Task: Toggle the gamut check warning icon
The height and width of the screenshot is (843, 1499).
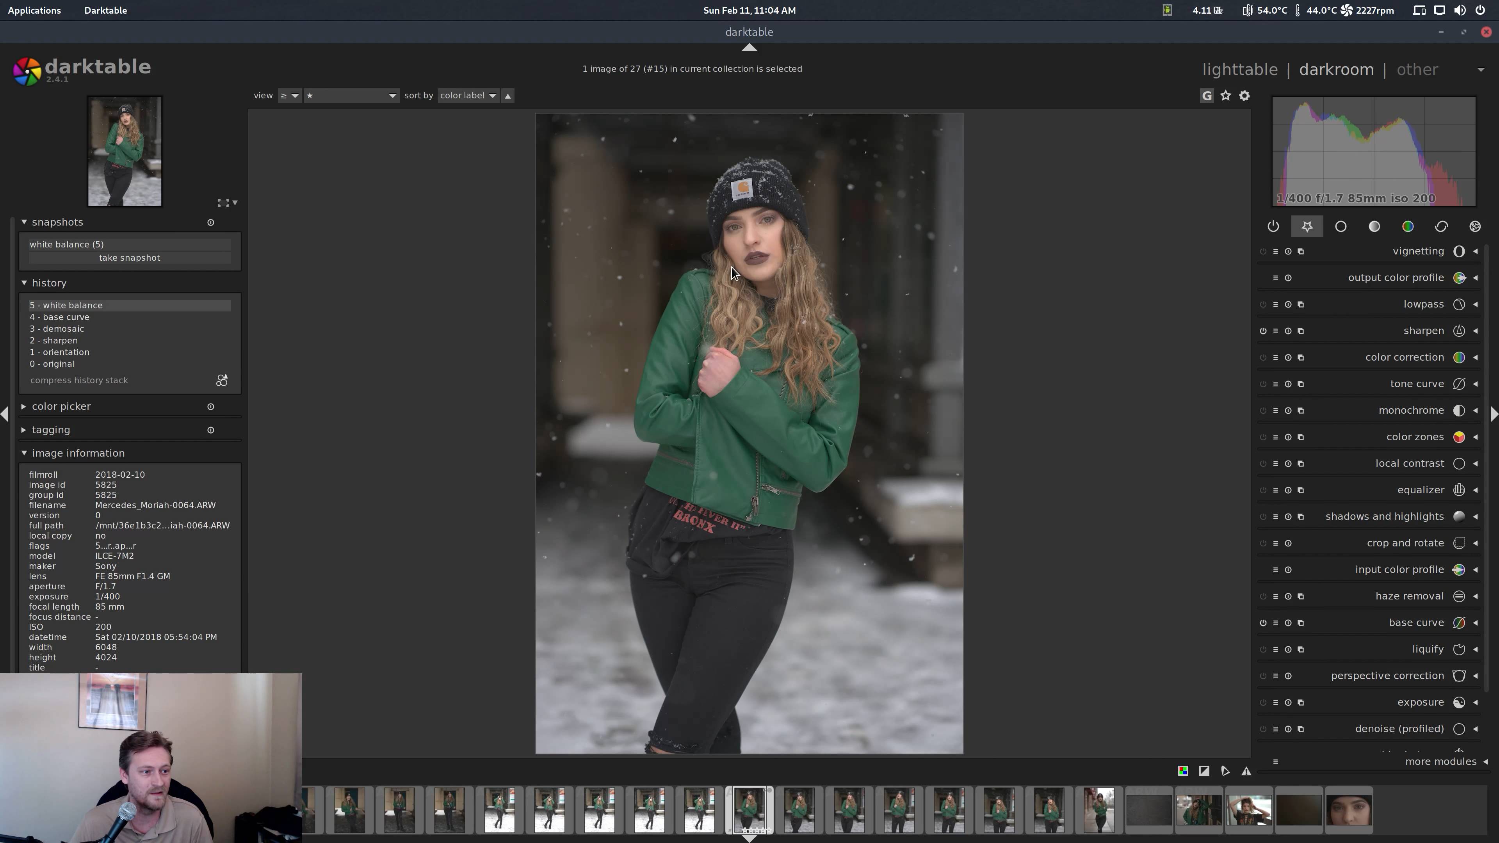Action: click(x=1246, y=771)
